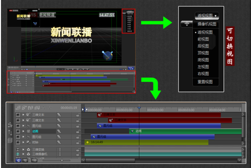251x168 pixels.
Task: Adjust the timeline zoom slider handle
Action: [x=62, y=160]
